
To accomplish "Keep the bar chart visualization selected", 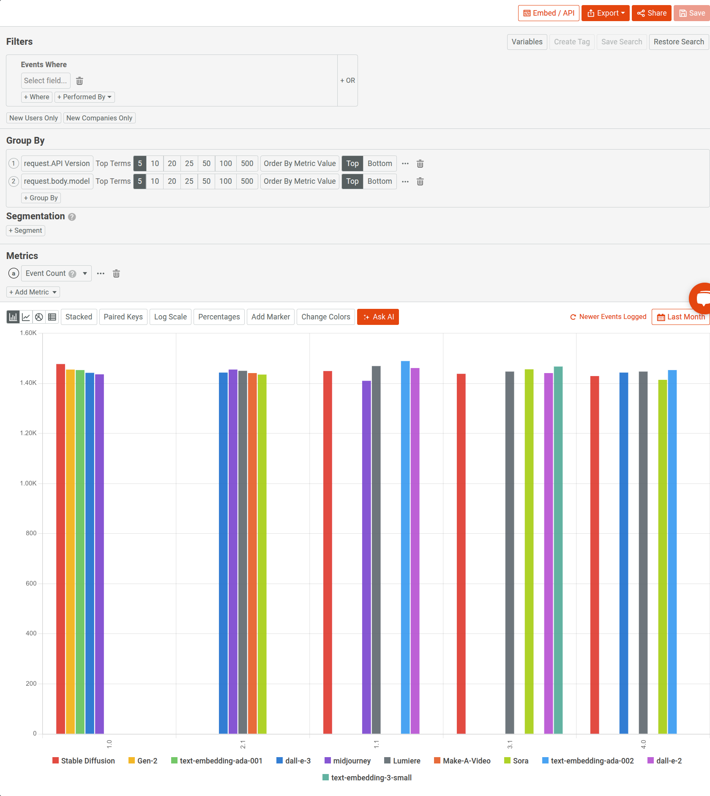I will (x=13, y=316).
